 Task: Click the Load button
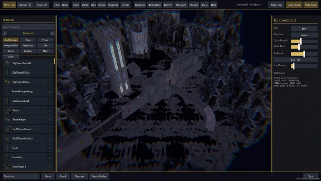tap(63, 176)
